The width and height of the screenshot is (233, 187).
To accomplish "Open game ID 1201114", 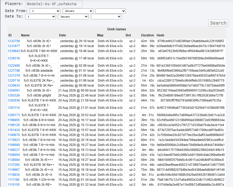I will (14, 108).
